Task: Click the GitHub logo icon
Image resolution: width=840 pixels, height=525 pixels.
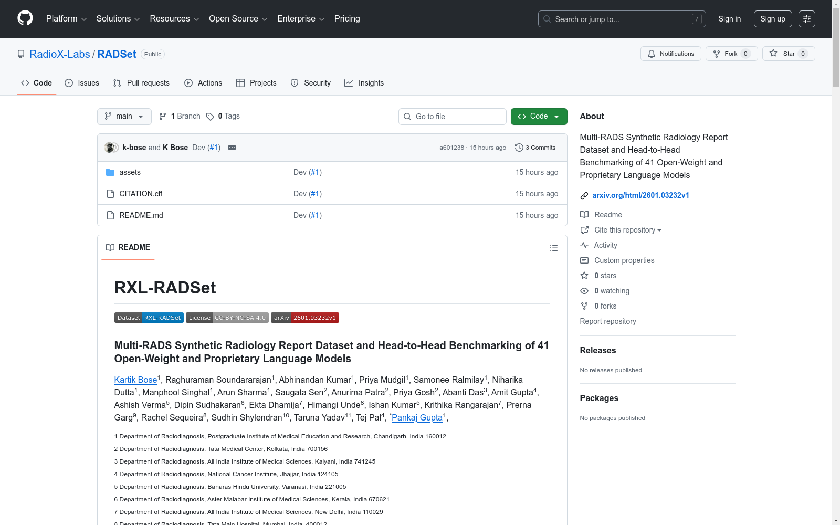Action: 25,18
